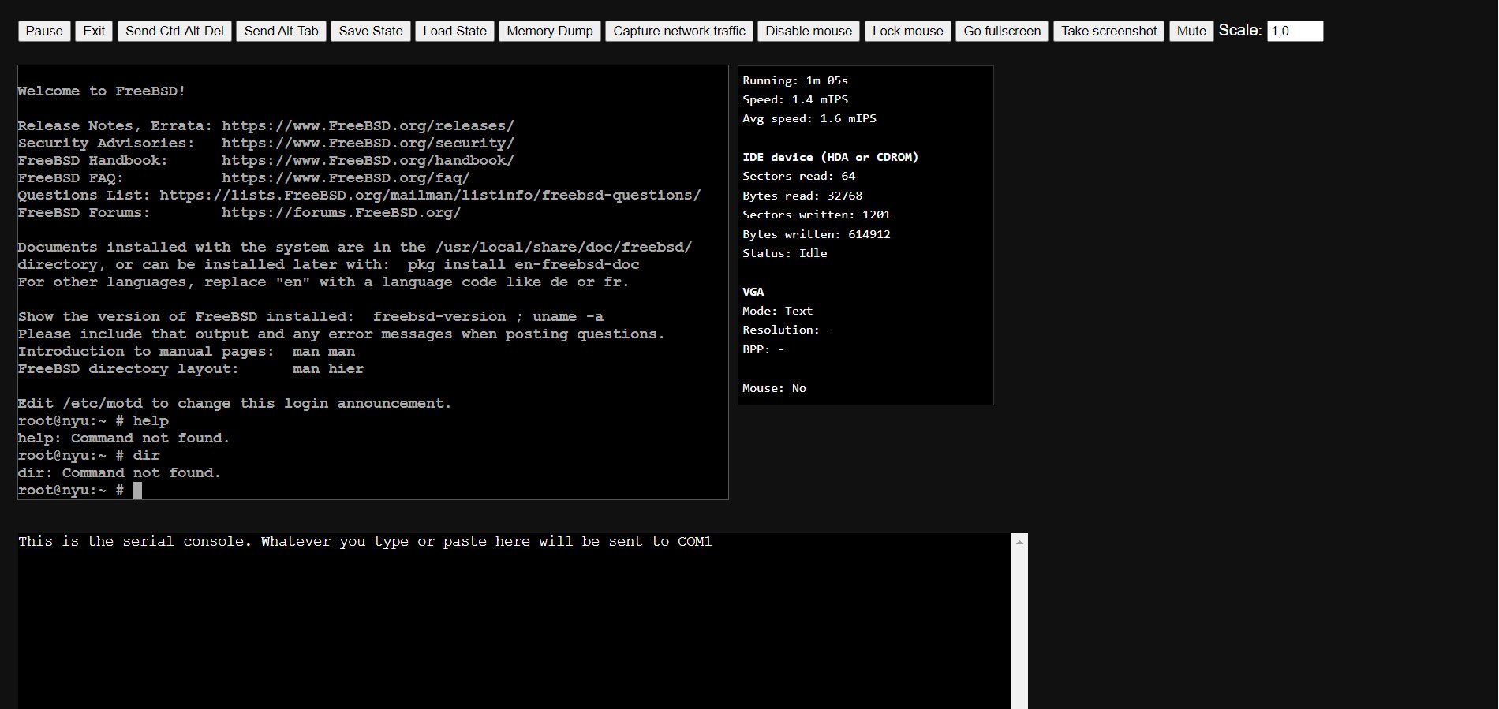Click 'Edit /etc/motd' announcement line
The width and height of the screenshot is (1499, 709).
[234, 404]
